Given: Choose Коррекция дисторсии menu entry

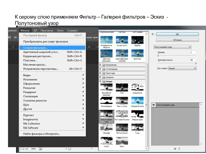Looking at the screenshot, I should tap(52, 56).
